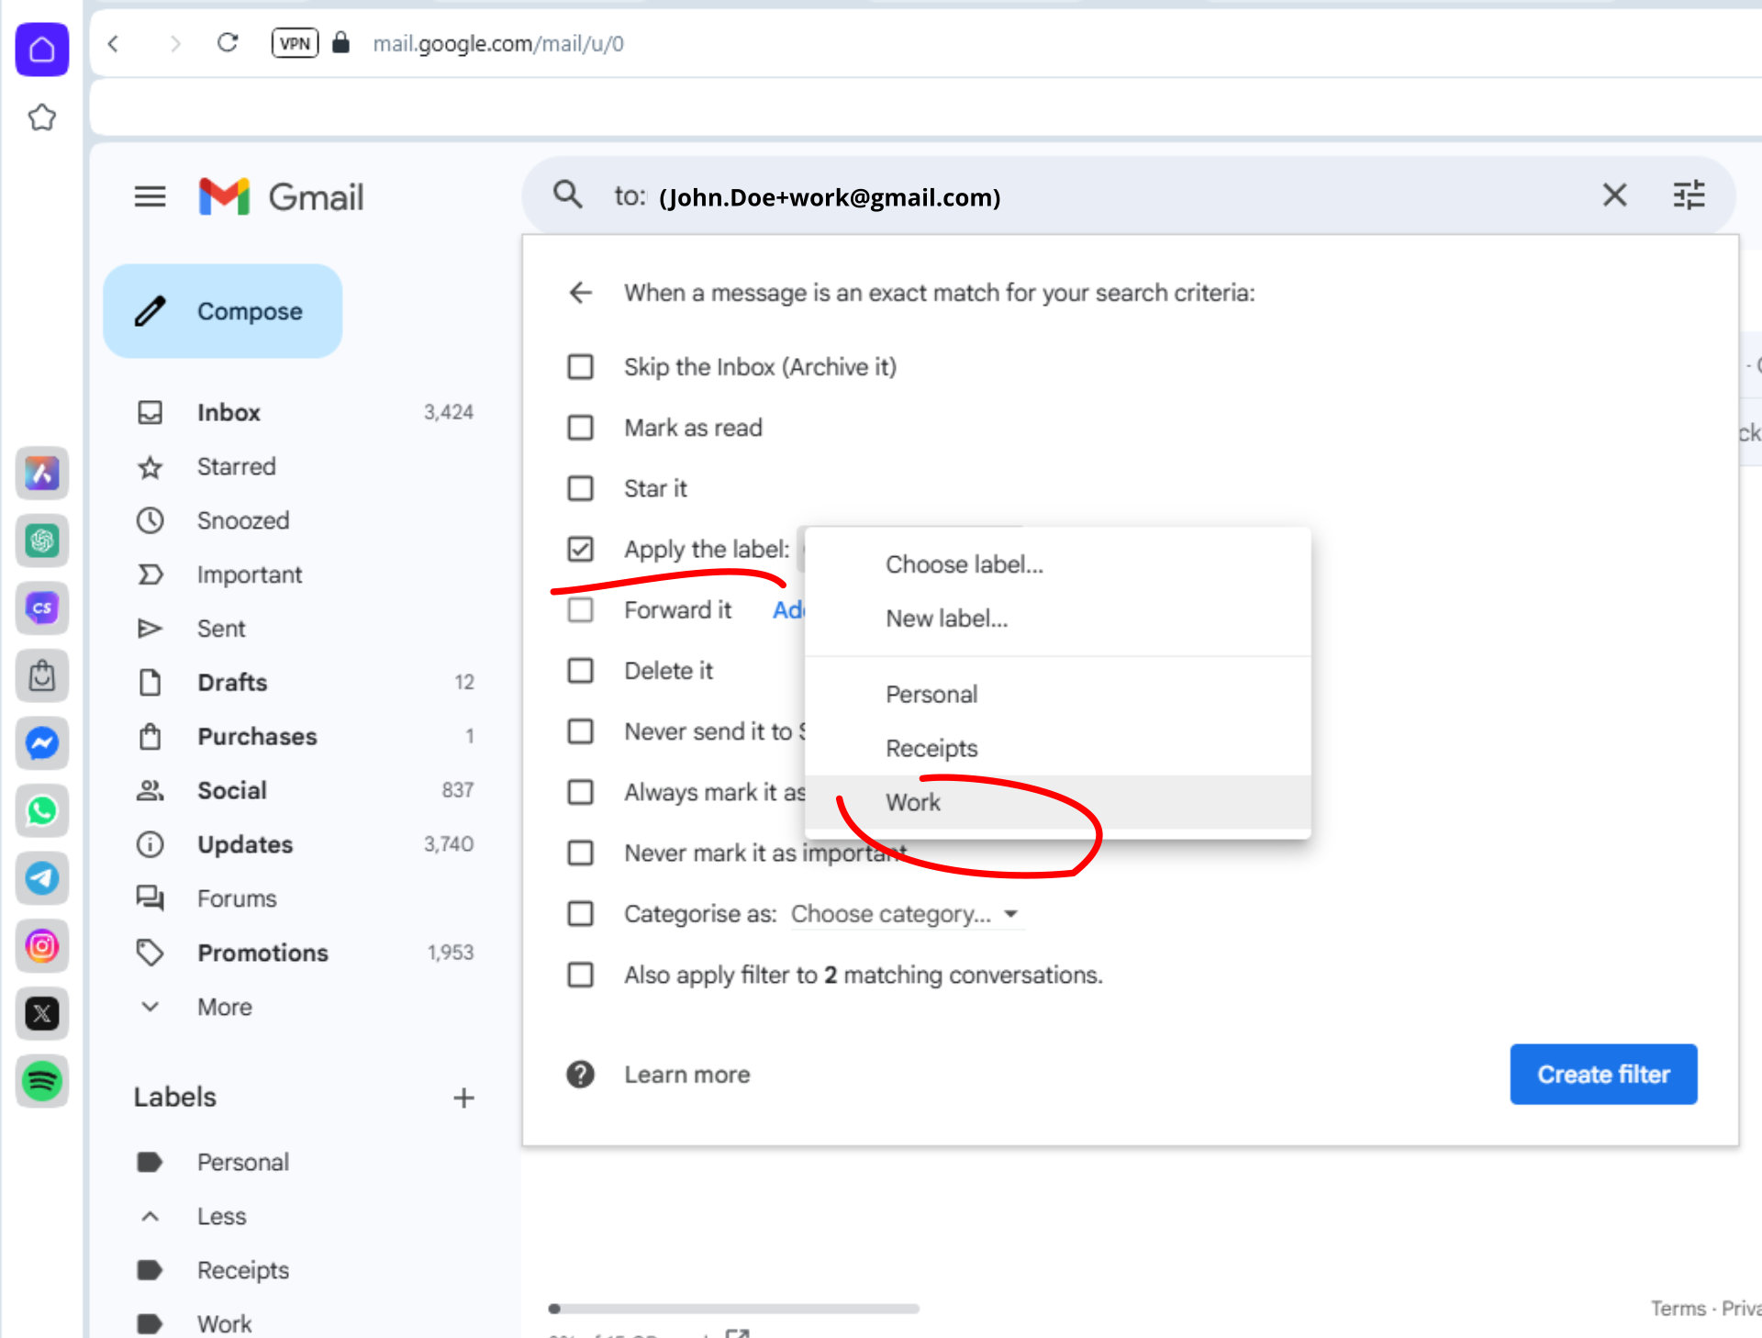Viewport: 1762px width, 1338px height.
Task: Open the Choose category dropdown
Action: tap(905, 914)
